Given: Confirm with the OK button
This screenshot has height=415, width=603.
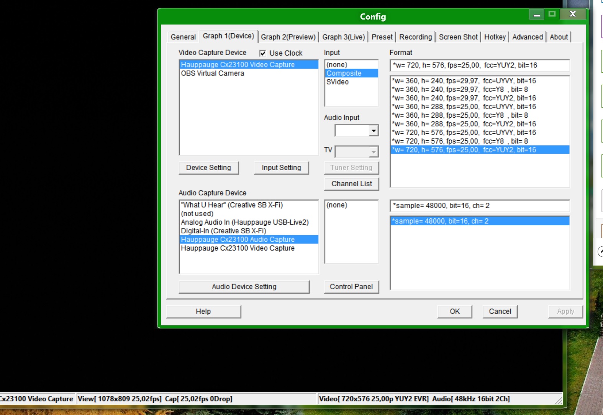Looking at the screenshot, I should click(x=455, y=311).
